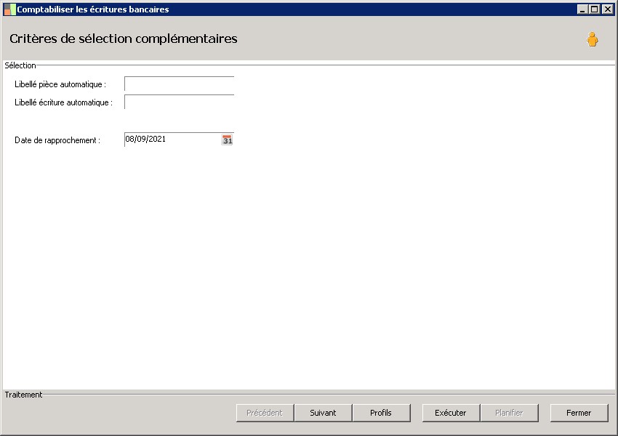Open the calendar picker for Date de rapprochement
Viewport: 618px width, 436px height.
(x=227, y=140)
